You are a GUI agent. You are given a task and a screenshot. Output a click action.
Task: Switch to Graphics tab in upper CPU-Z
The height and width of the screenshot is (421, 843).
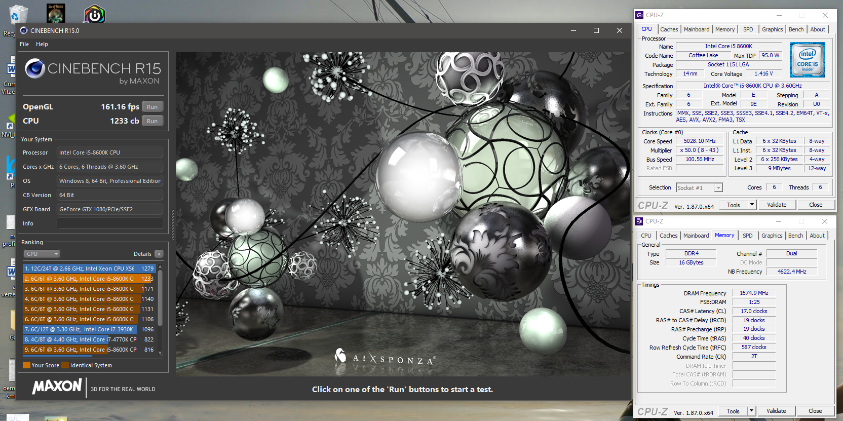click(x=773, y=29)
